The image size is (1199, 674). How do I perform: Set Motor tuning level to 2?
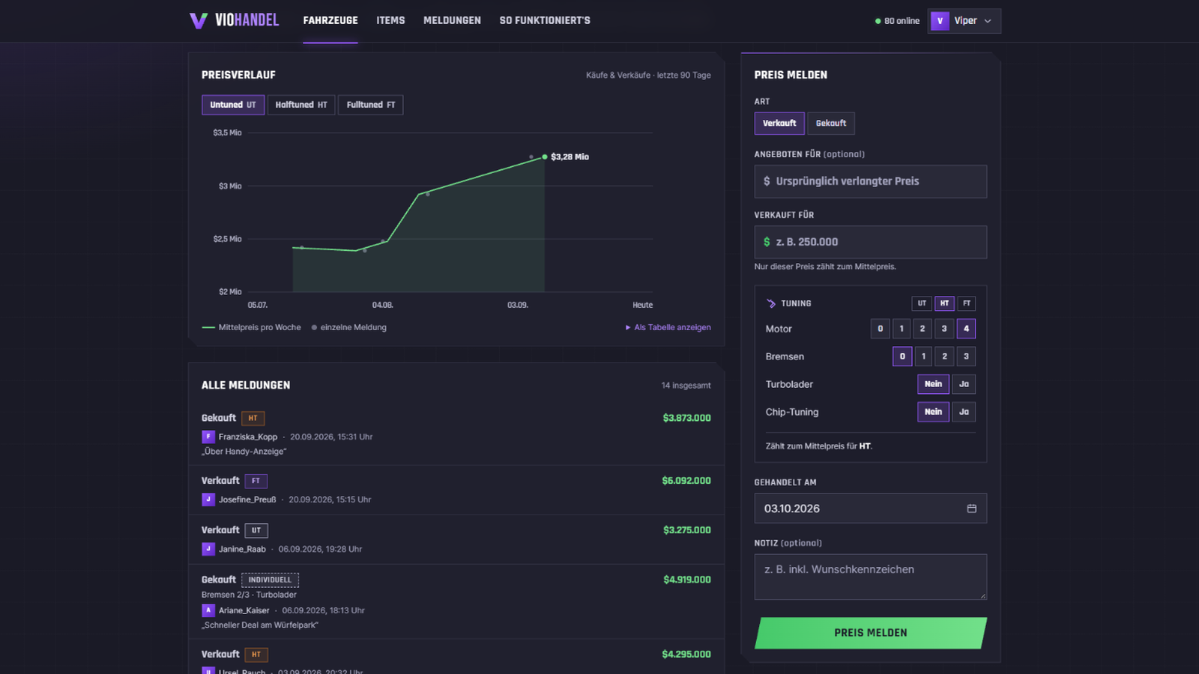(x=922, y=329)
